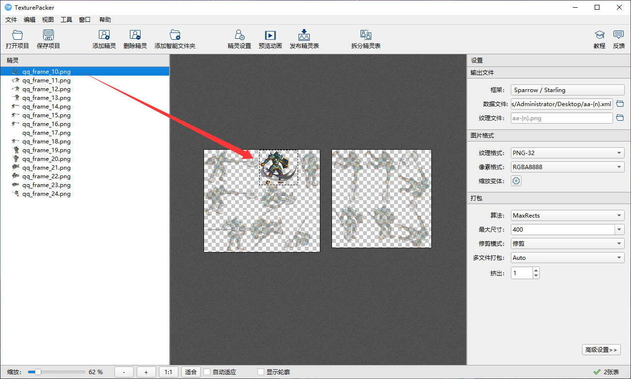Screen dimensions: 631x379
Task: Open the 缩放变体 gear settings
Action: tap(517, 181)
